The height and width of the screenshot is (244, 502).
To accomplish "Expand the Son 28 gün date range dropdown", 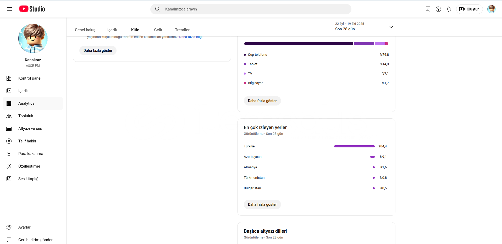I will (x=391, y=27).
